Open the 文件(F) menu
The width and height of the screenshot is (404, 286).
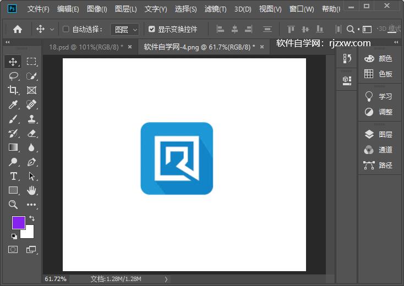click(38, 9)
